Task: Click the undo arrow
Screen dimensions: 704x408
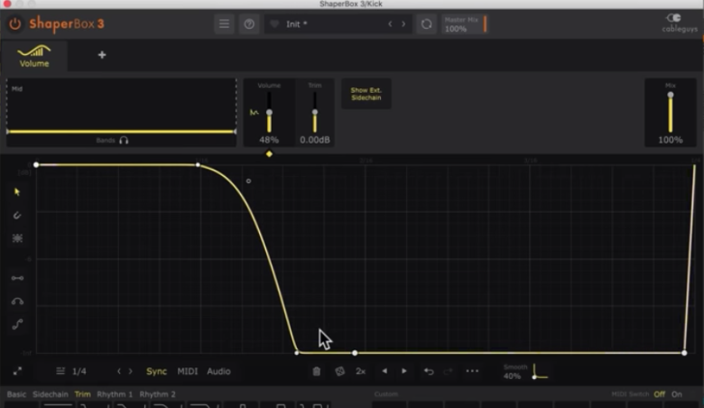Action: pos(429,371)
